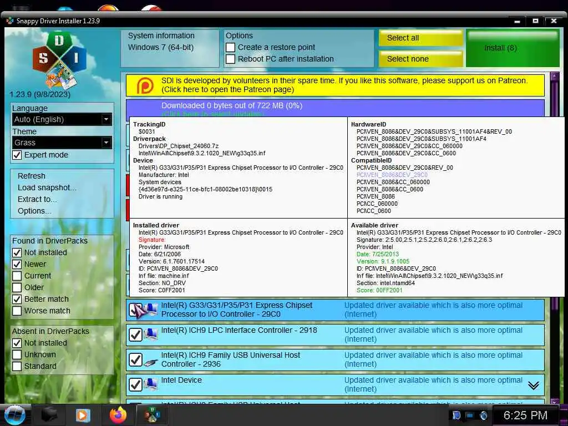Click the Downloaded 0 bytes progress bar

(335, 108)
